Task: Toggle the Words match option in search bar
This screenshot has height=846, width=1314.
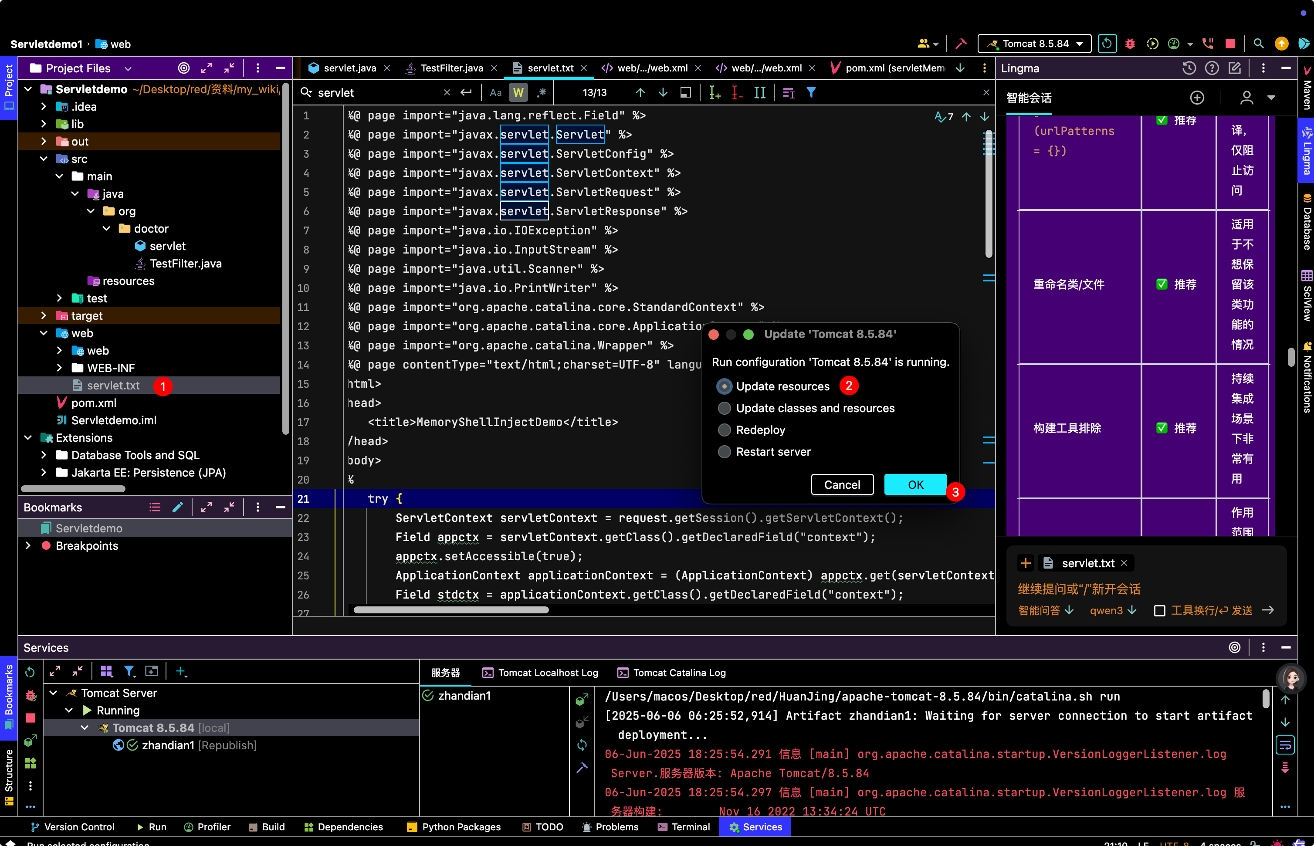Action: (x=518, y=93)
